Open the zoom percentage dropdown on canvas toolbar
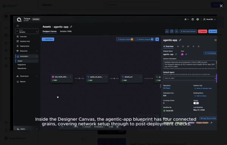The width and height of the screenshot is (227, 145). pyautogui.click(x=75, y=127)
